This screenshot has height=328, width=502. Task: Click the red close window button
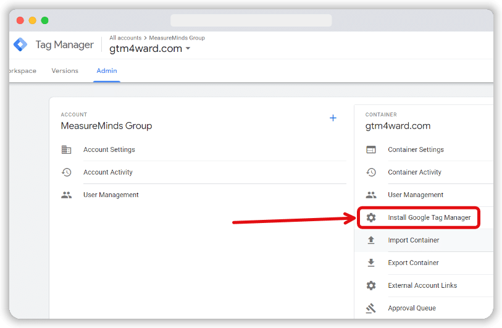tap(20, 20)
